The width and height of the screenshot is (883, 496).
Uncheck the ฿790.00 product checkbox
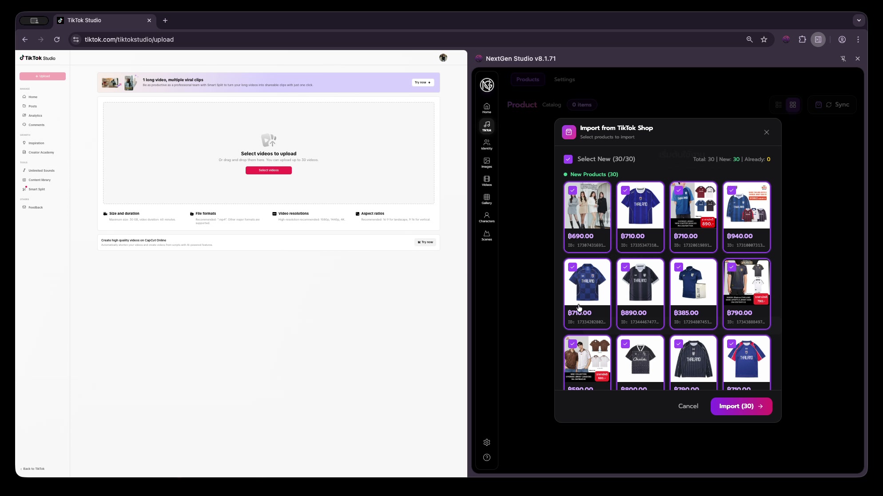[732, 267]
